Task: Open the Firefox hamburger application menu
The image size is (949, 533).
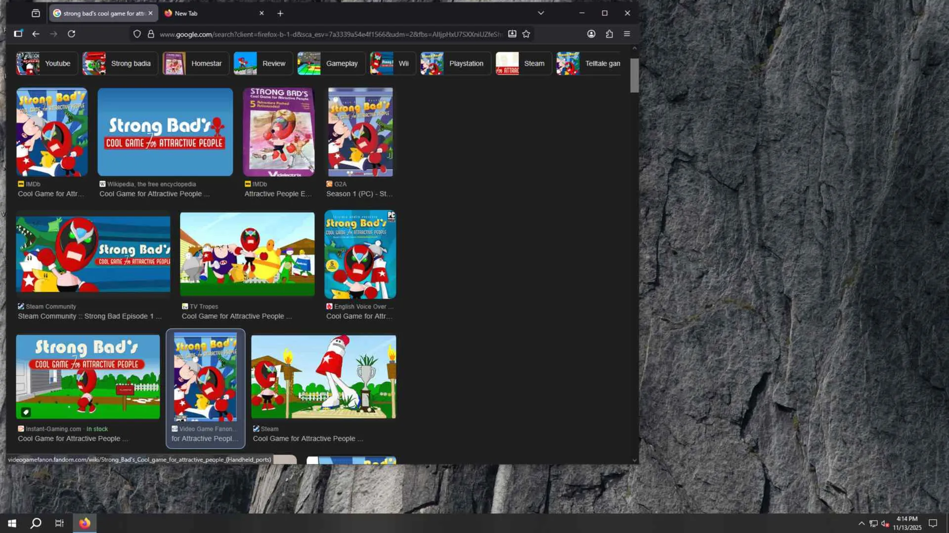Action: [x=627, y=34]
